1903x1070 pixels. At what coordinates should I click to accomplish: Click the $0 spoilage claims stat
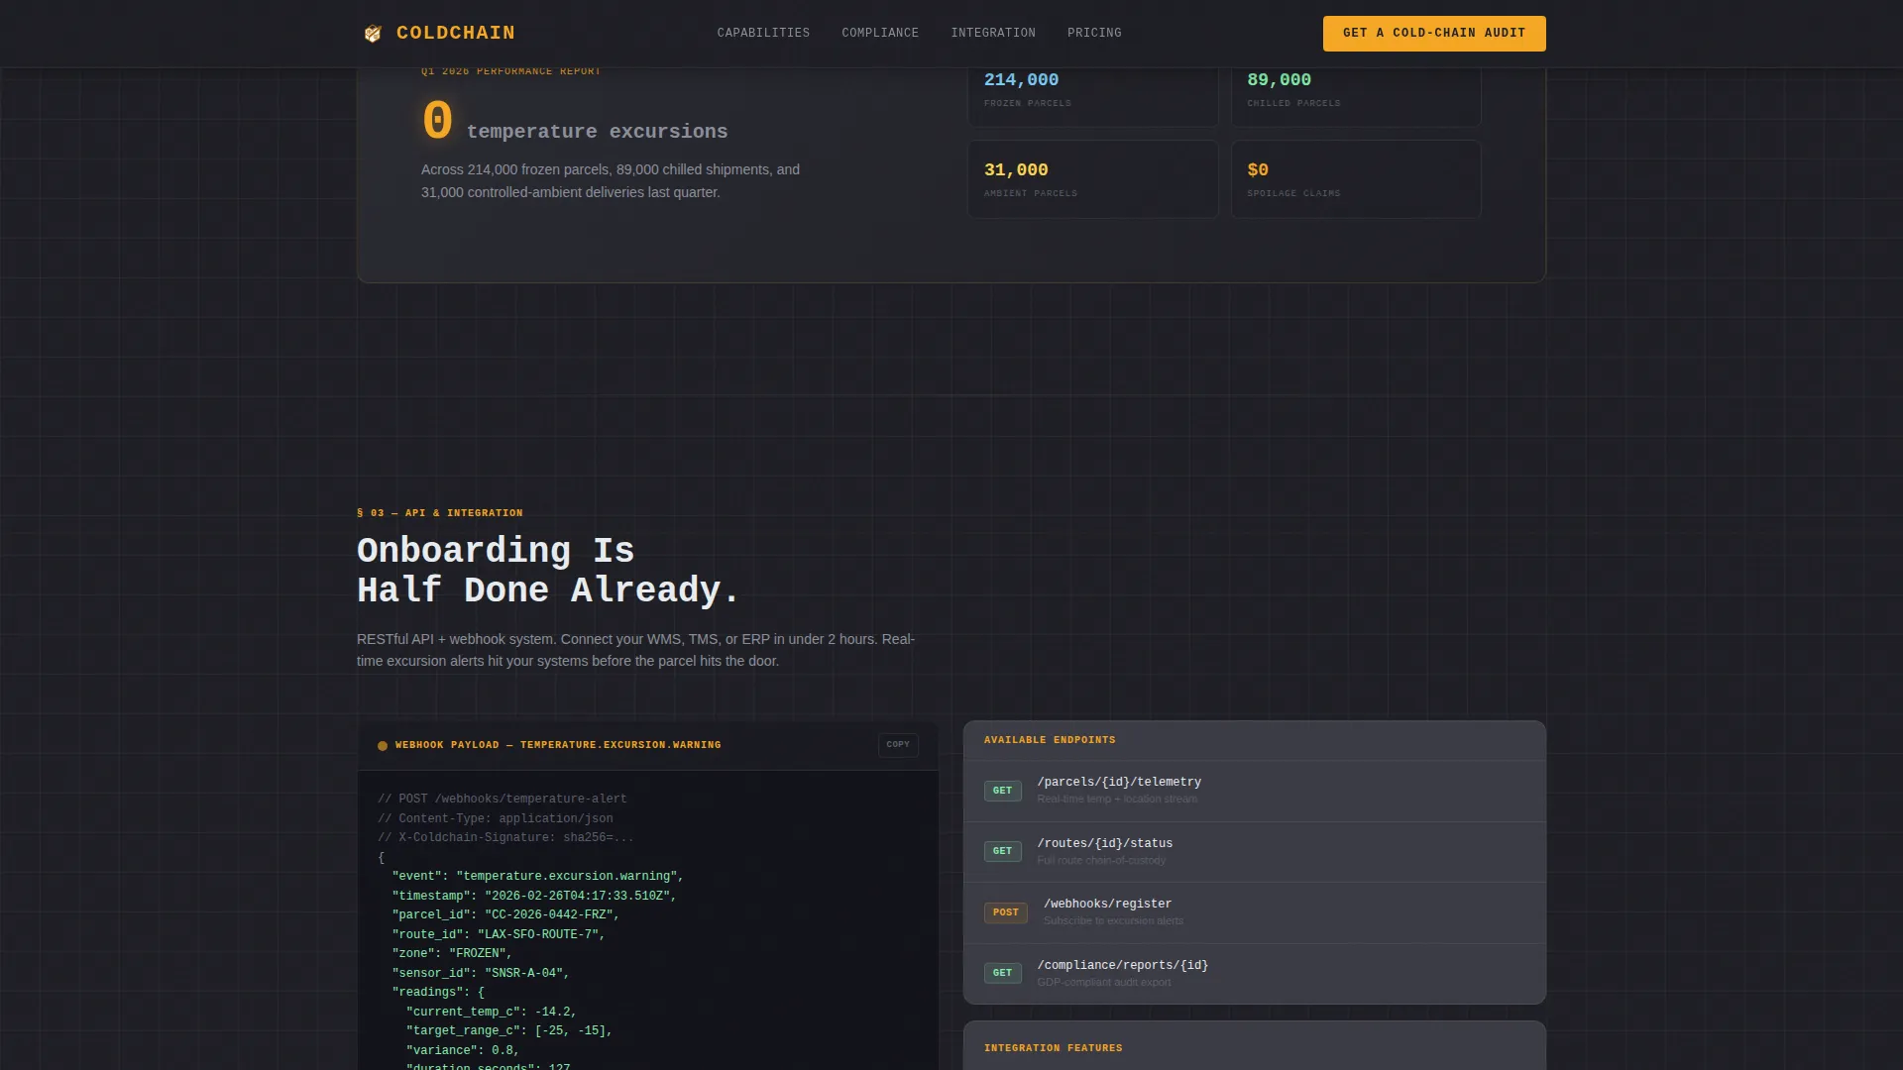[1356, 179]
